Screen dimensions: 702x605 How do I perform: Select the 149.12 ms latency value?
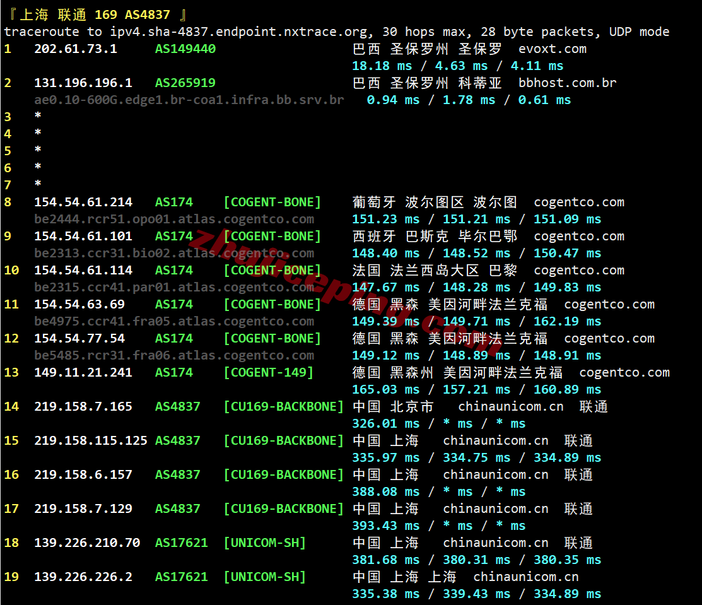(386, 355)
